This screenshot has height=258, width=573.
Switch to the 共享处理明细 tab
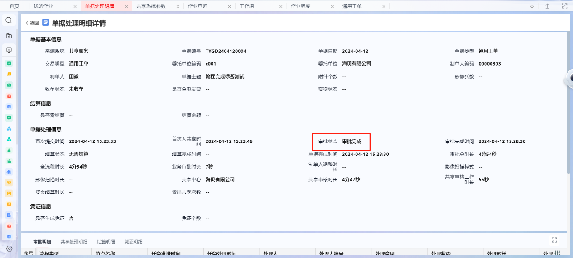[x=74, y=242]
